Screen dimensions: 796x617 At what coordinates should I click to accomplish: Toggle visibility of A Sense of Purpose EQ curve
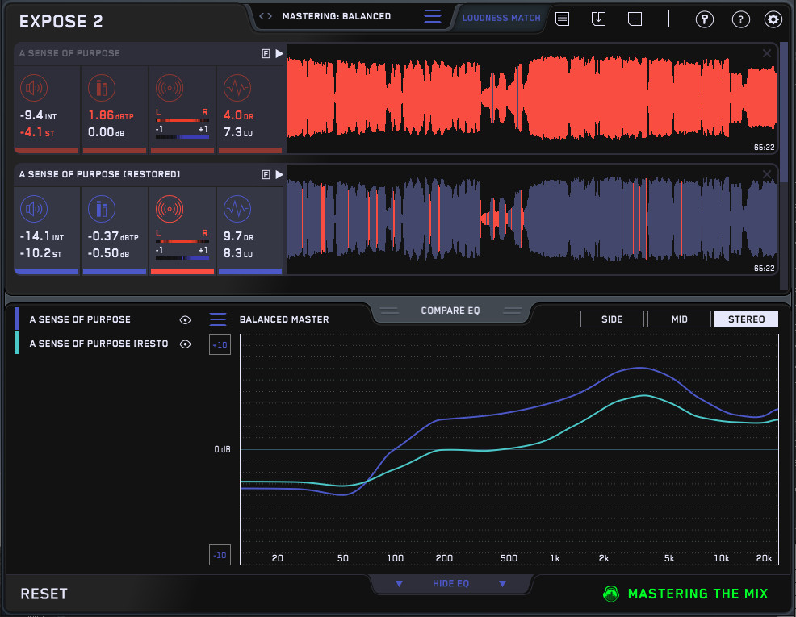point(186,320)
